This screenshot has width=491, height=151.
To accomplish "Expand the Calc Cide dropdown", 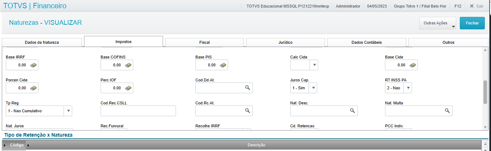I will pos(314,65).
